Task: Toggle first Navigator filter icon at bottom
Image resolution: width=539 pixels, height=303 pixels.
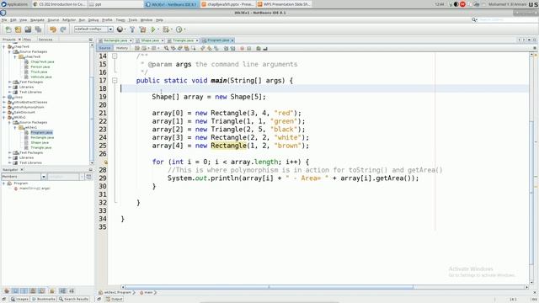Action: pyautogui.click(x=7, y=291)
